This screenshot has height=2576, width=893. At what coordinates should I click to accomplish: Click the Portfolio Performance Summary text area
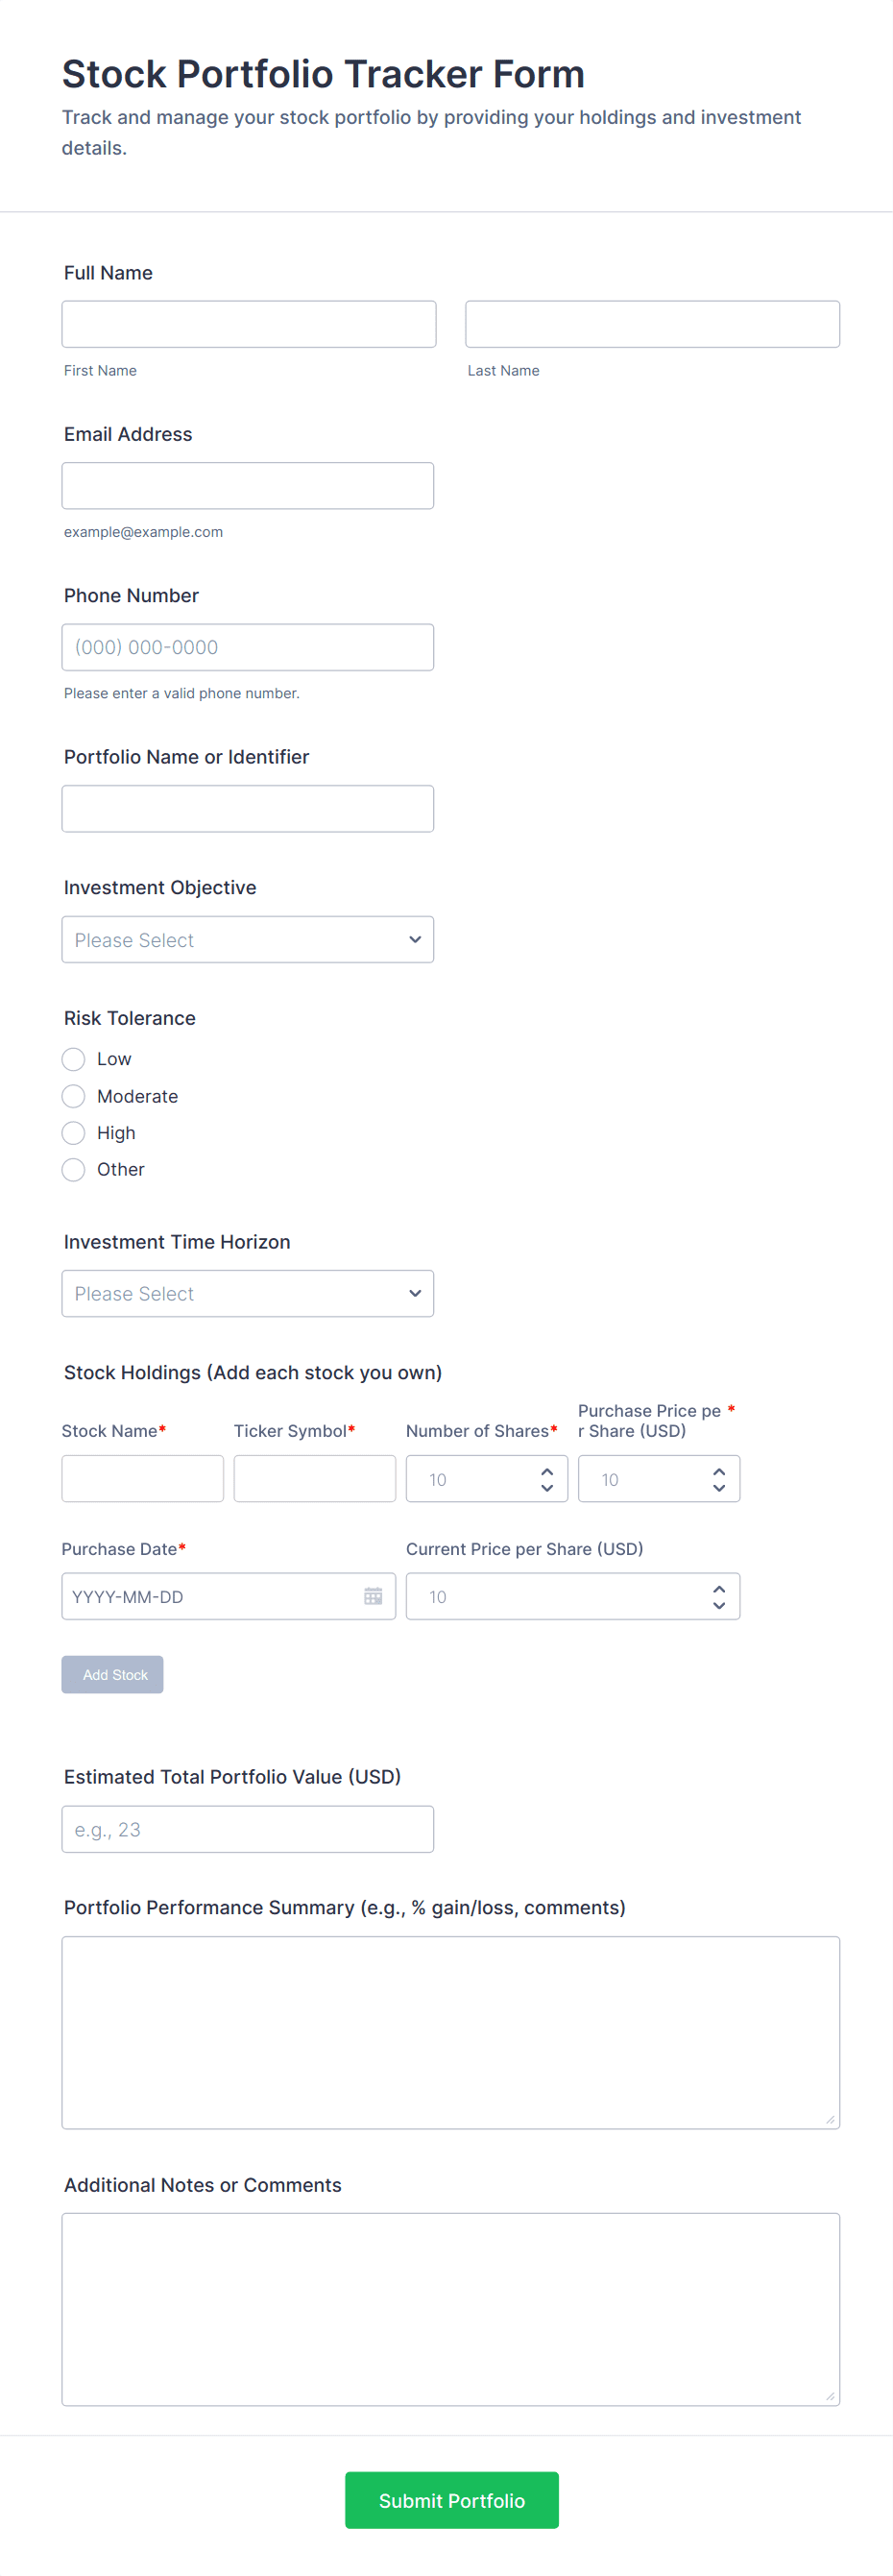click(x=450, y=2032)
